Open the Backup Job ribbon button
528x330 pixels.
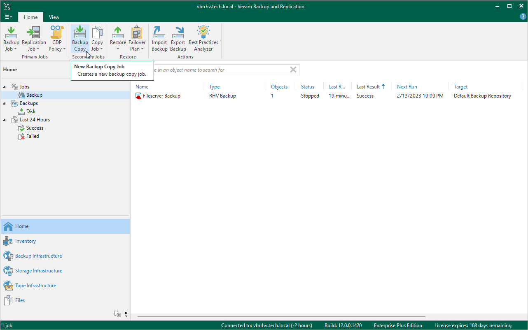coord(11,39)
